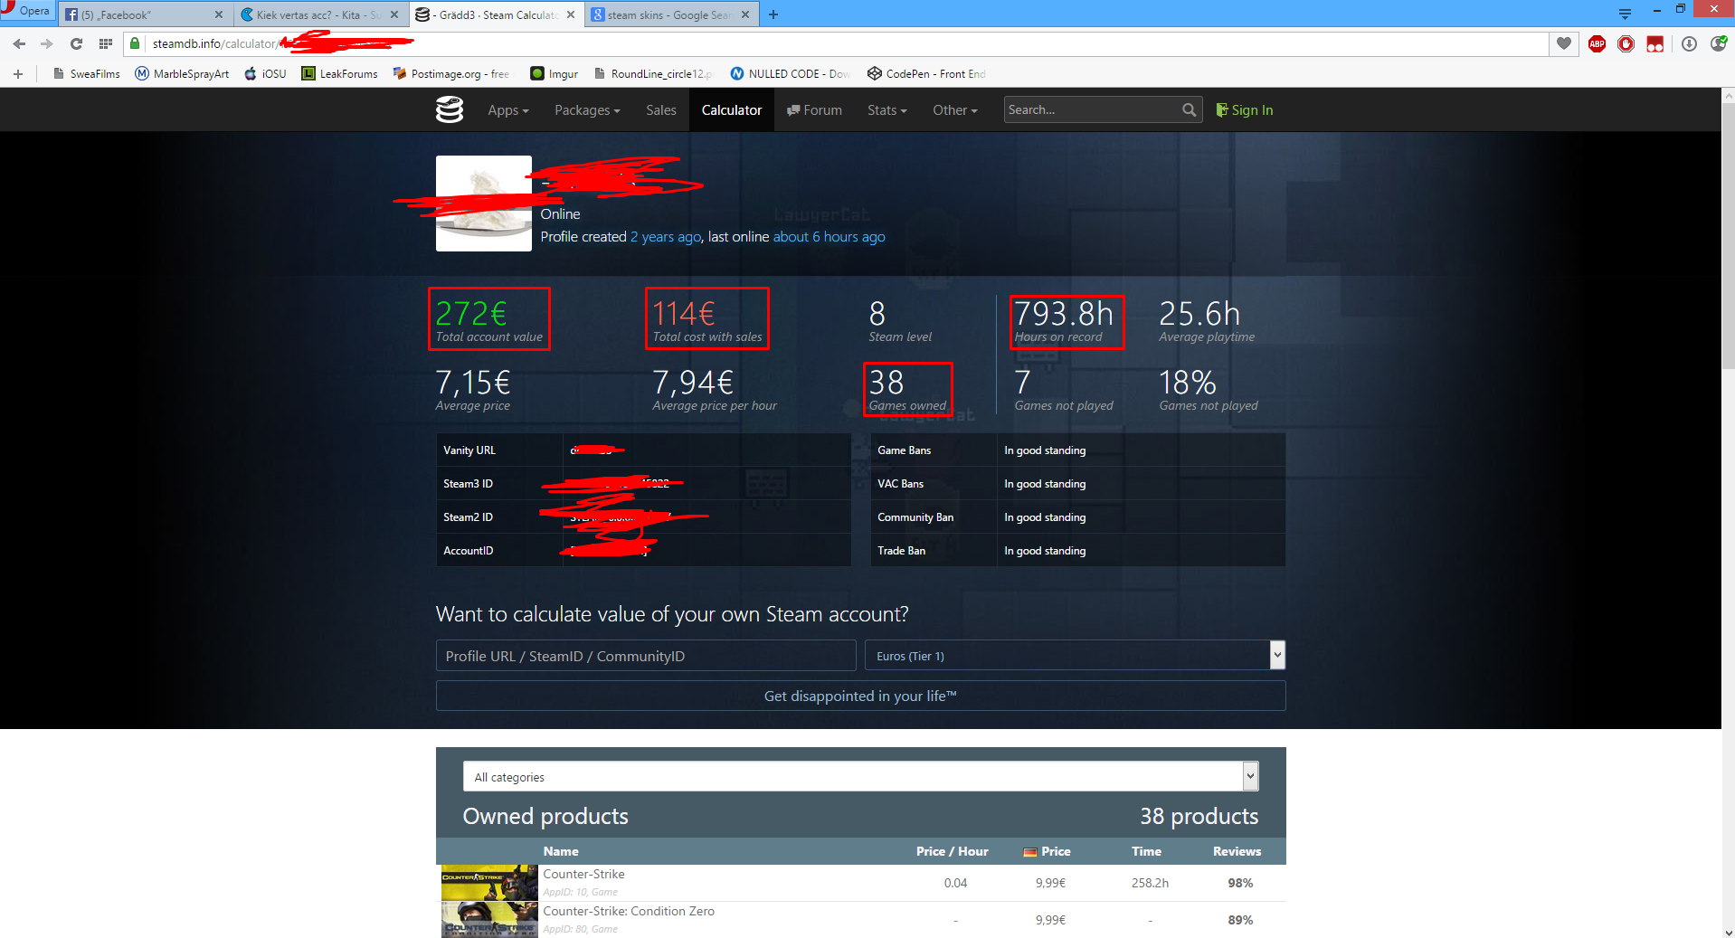Click 'Get disappointed in your life' button
The width and height of the screenshot is (1735, 938).
point(860,696)
